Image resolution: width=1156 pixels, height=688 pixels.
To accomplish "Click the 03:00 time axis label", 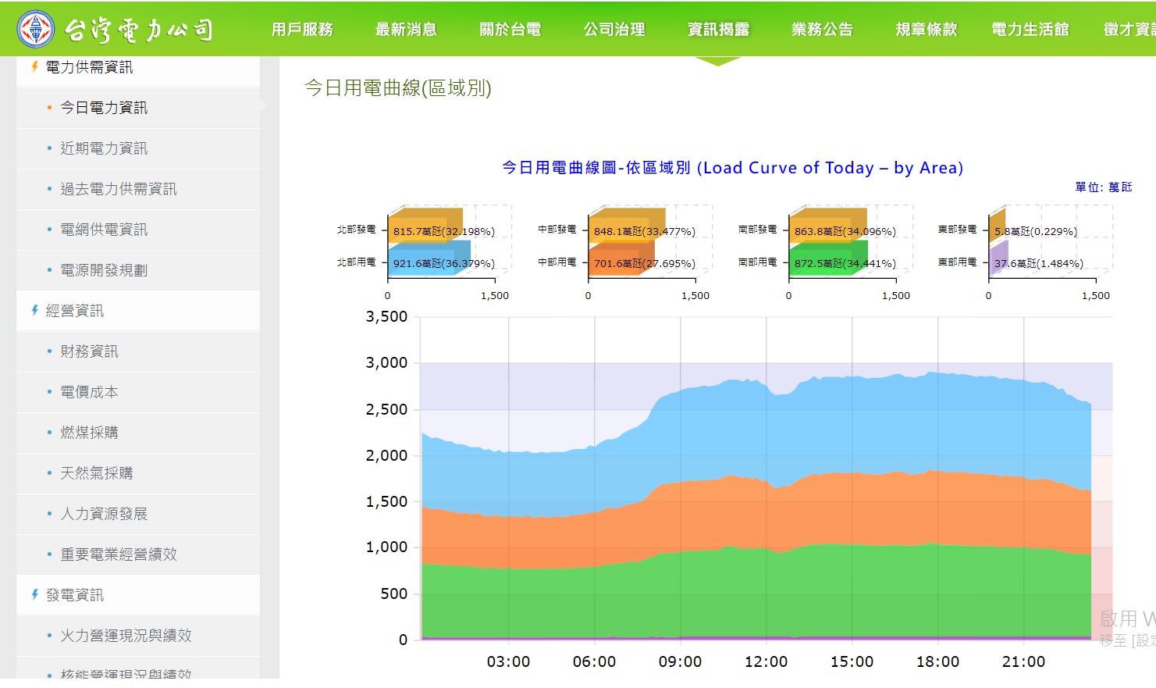I will 508,661.
